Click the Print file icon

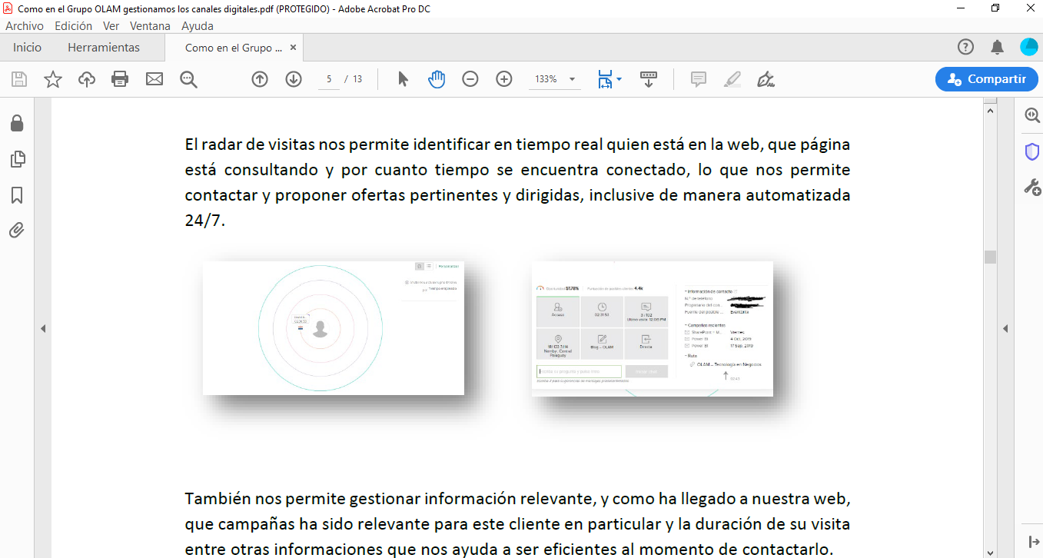coord(120,79)
